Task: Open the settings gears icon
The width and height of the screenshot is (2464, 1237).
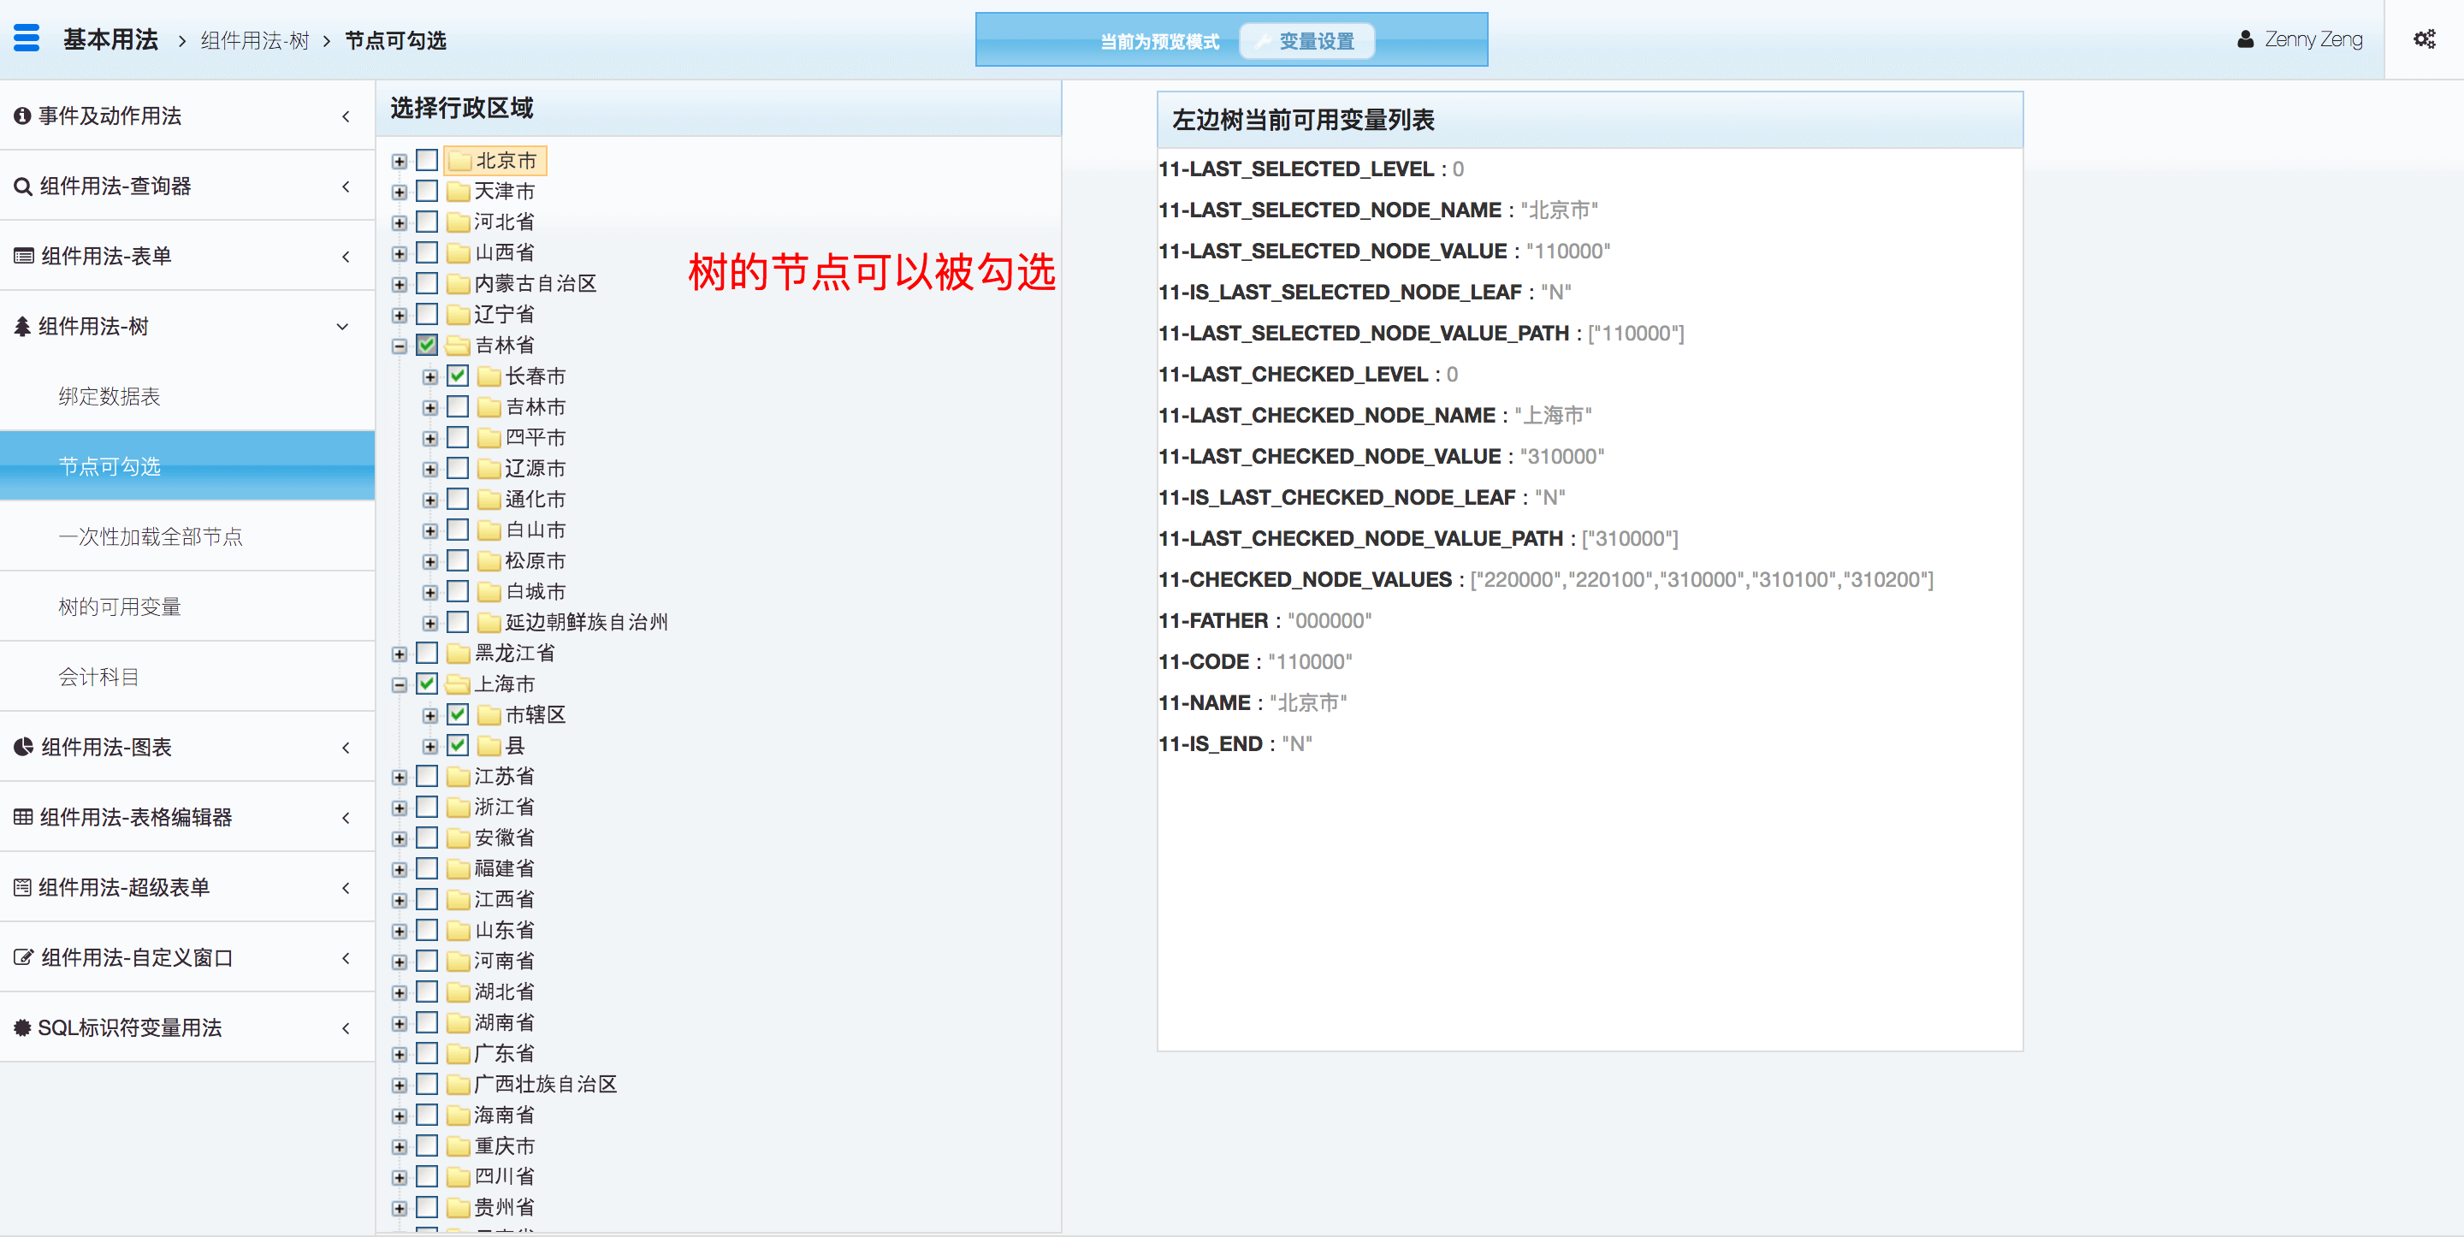Action: point(2424,39)
